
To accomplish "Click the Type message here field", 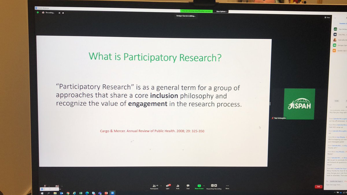I will coord(335,184).
